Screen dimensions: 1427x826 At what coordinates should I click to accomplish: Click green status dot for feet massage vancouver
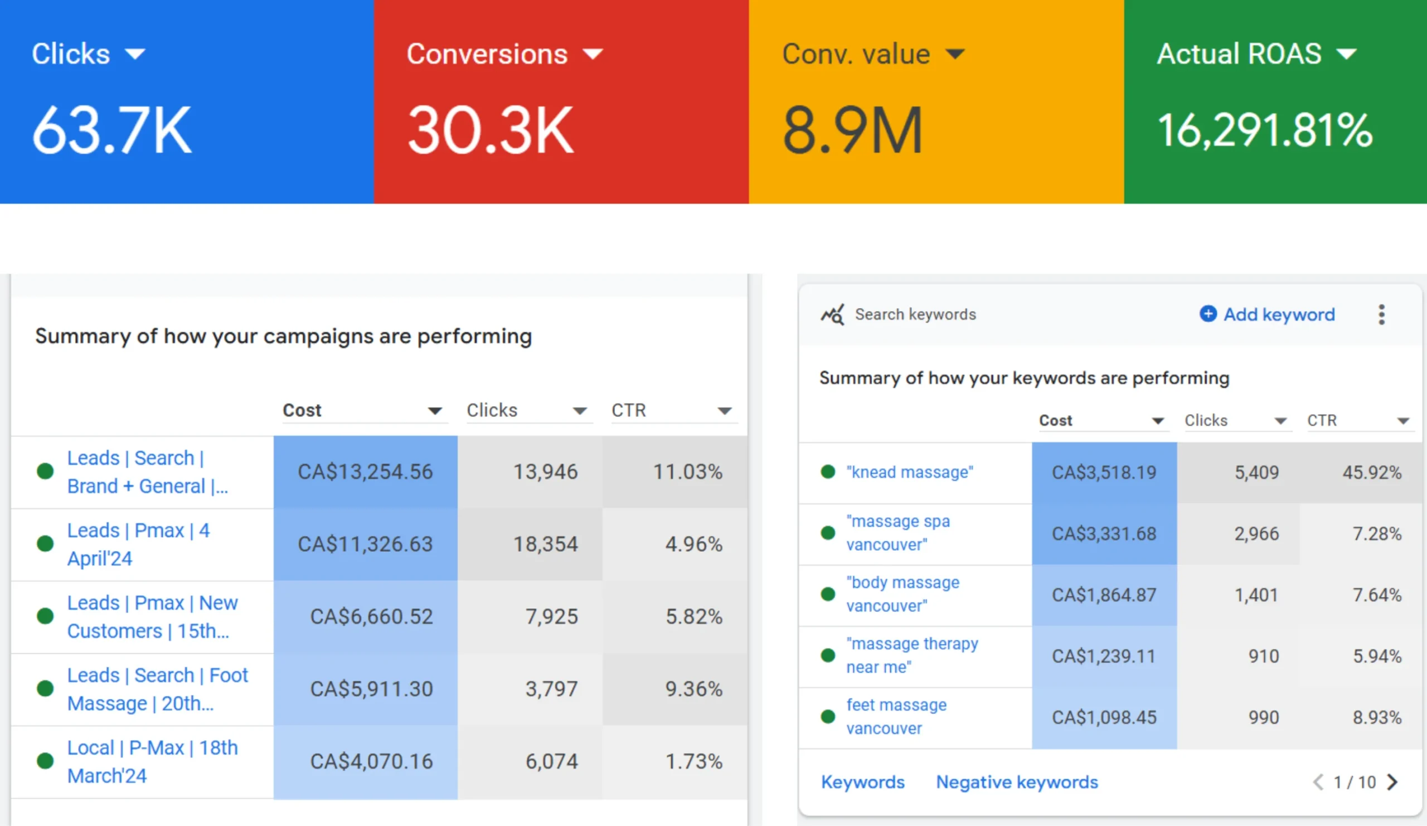[x=828, y=717]
